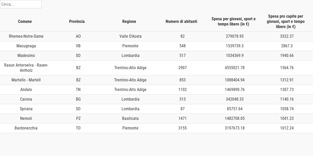Sort by the Provincia column header
Image resolution: width=313 pixels, height=156 pixels.
(x=77, y=22)
